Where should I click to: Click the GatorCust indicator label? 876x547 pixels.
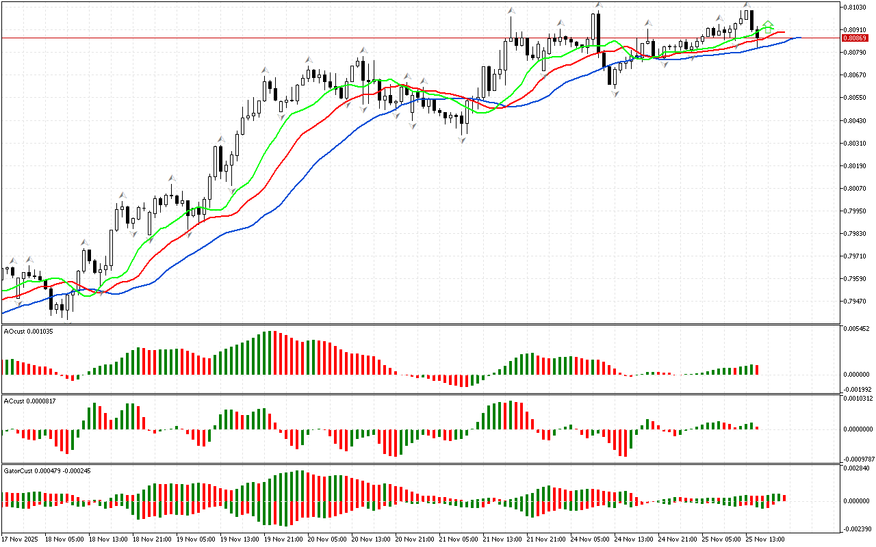pyautogui.click(x=47, y=470)
